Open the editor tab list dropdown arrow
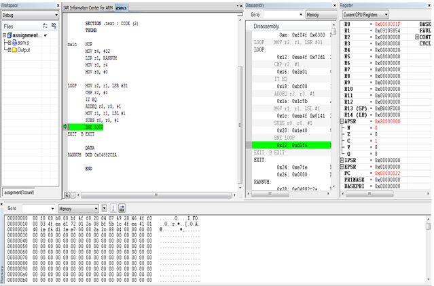 click(237, 6)
